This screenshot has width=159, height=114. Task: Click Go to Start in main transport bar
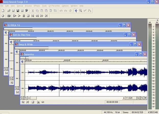[33, 16]
